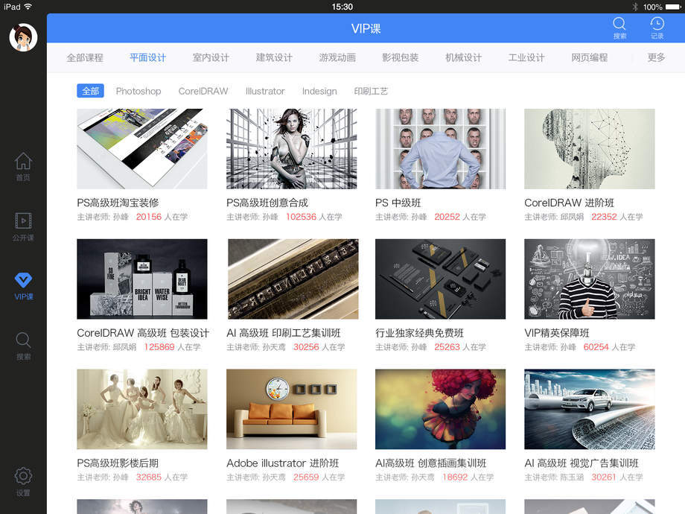Click the 102536 人在学 learner count
The width and height of the screenshot is (685, 514).
click(314, 217)
